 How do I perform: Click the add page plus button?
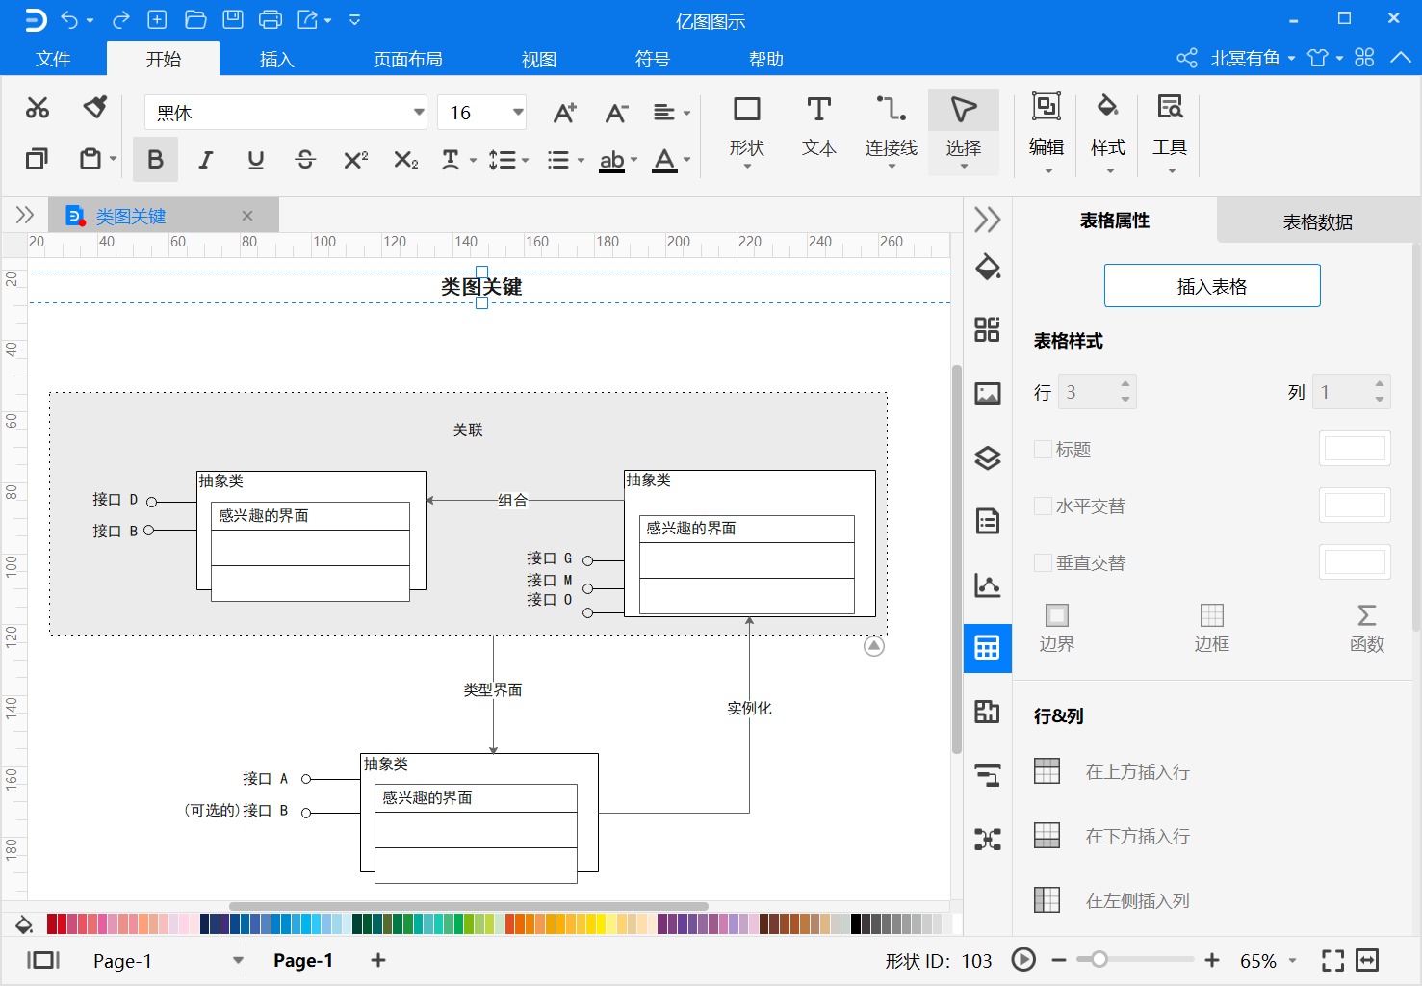pos(378,960)
